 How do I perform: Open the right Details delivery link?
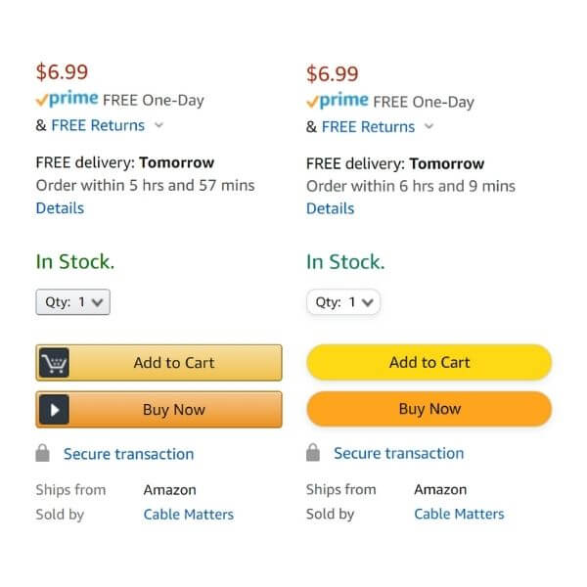pos(330,208)
